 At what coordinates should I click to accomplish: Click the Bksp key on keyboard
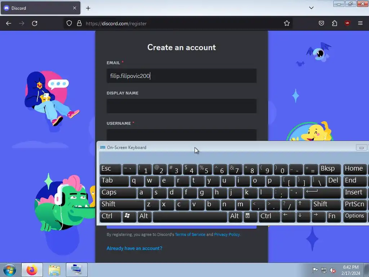(330, 169)
